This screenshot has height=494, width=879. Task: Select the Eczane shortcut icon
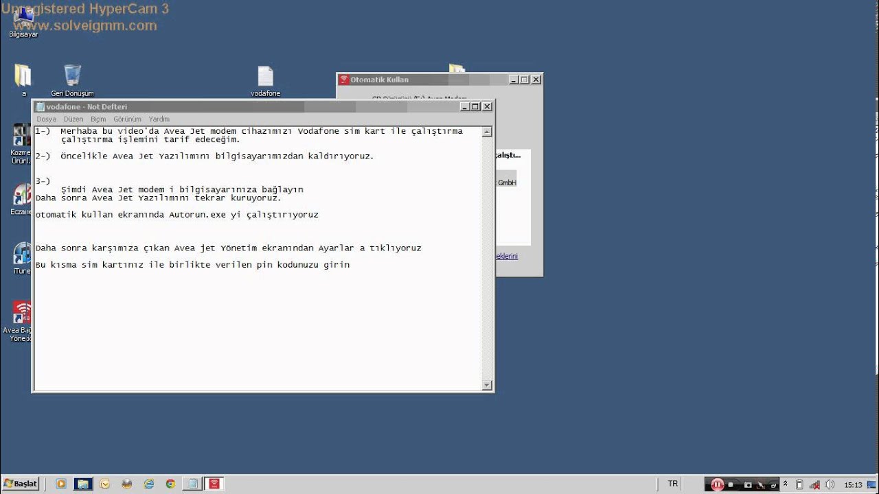click(x=22, y=199)
